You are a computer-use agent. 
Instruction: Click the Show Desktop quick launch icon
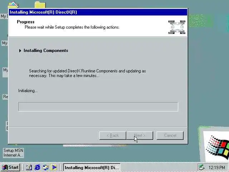[x=29, y=167]
